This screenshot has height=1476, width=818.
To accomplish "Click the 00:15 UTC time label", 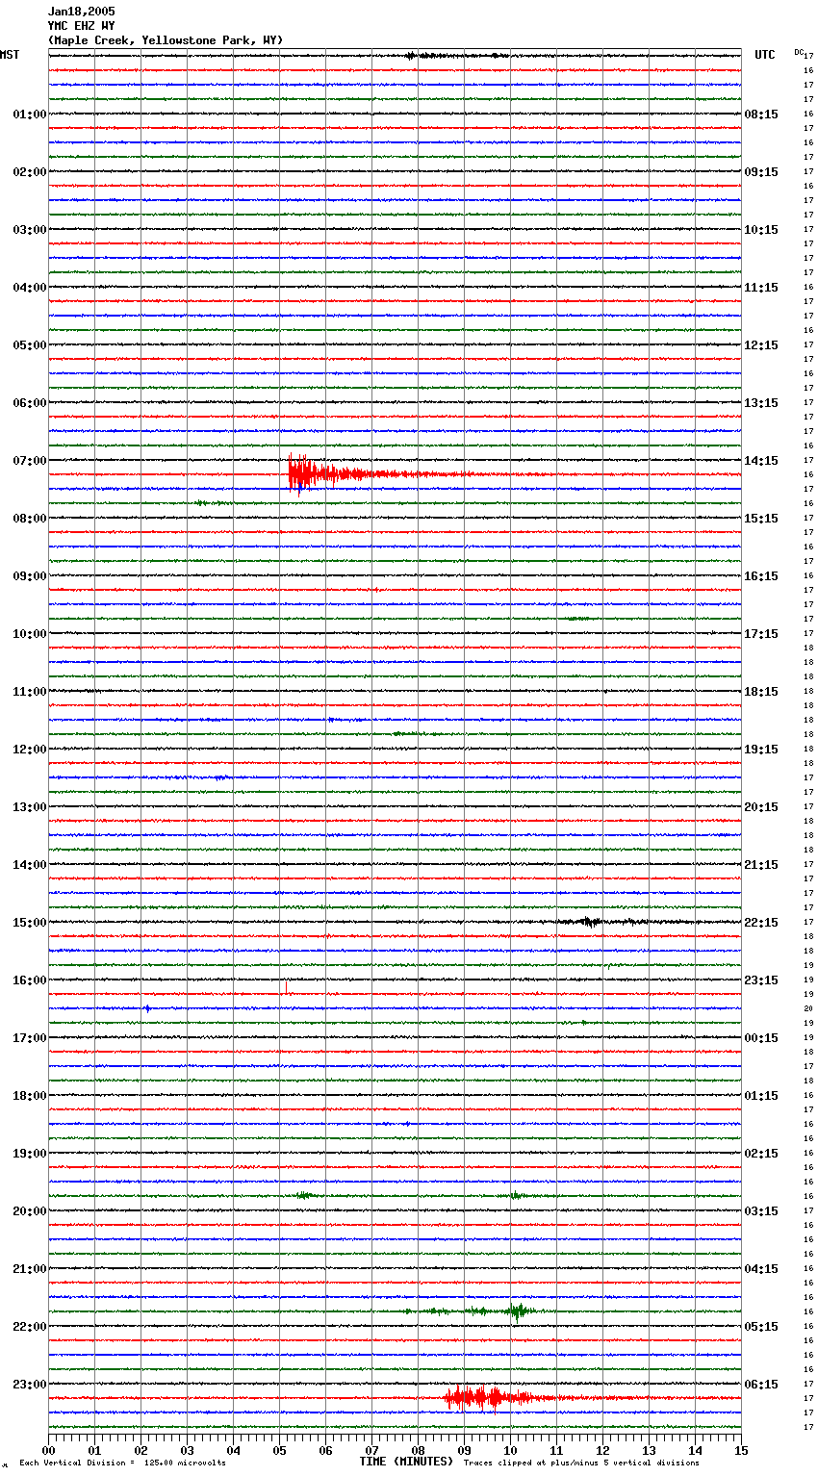I will pos(761,1038).
